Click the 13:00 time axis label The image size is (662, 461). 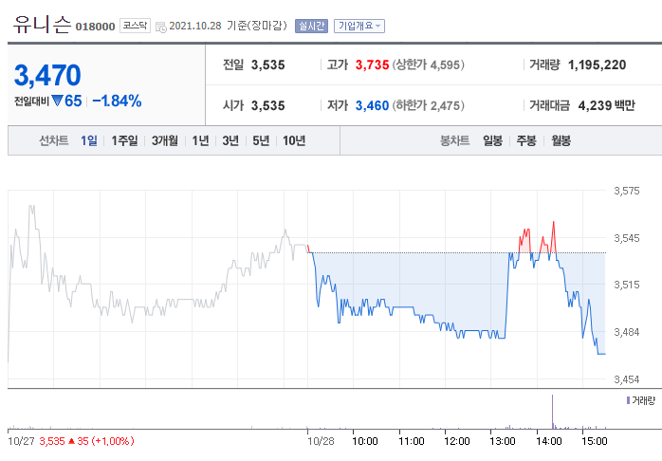[x=503, y=442]
